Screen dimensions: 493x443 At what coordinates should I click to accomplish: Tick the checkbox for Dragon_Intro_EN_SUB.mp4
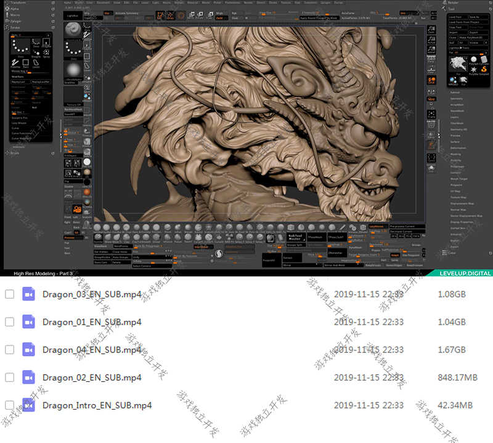pyautogui.click(x=9, y=405)
